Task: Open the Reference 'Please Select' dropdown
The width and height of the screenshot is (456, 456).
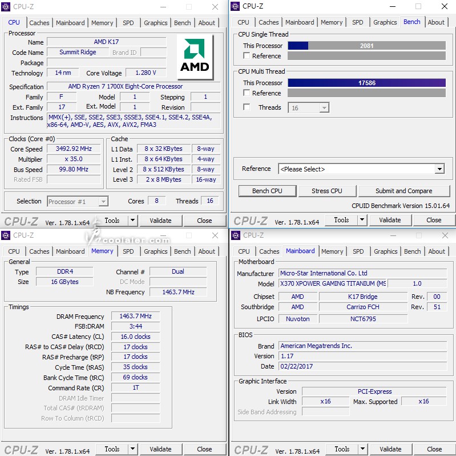Action: click(x=361, y=169)
